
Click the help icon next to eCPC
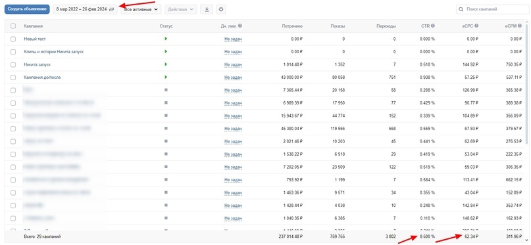click(476, 26)
